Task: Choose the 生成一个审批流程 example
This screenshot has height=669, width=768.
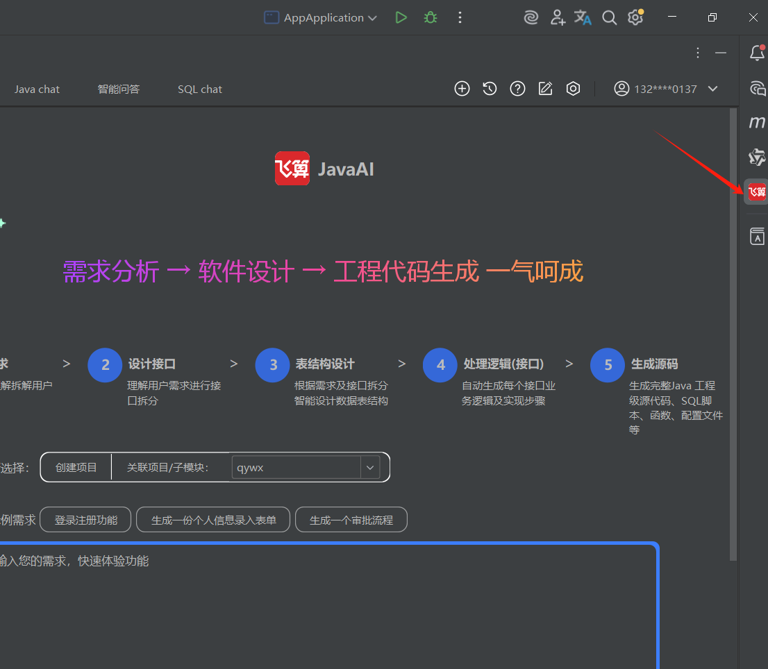Action: [351, 520]
